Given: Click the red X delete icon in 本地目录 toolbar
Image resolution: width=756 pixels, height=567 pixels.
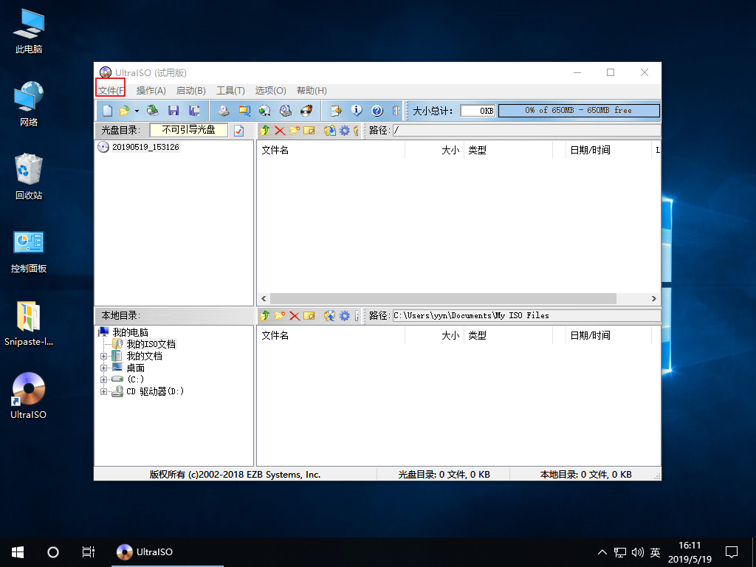Looking at the screenshot, I should tap(295, 316).
